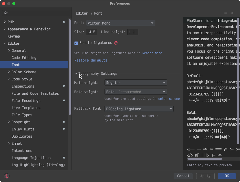This screenshot has width=240, height=182.
Task: Expand the Copyright node
Action: pos(9,122)
